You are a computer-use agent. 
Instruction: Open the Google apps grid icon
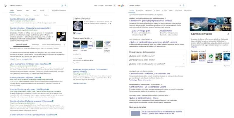tap(215, 5)
